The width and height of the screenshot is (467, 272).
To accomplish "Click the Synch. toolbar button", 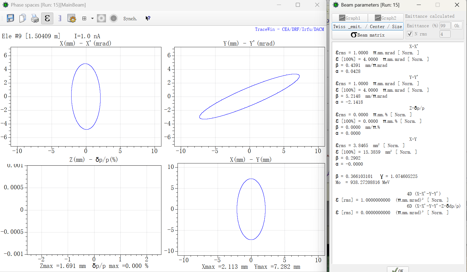I will point(130,19).
